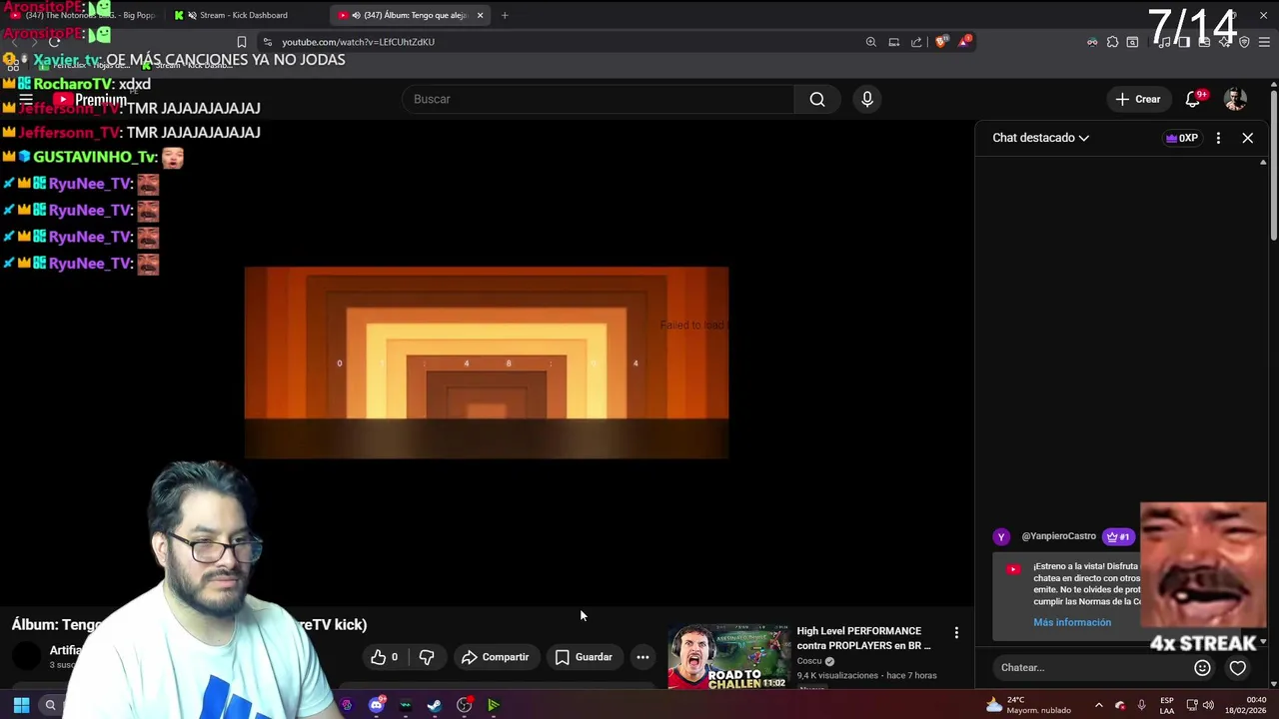
Task: Share this page from address bar
Action: coord(916,42)
